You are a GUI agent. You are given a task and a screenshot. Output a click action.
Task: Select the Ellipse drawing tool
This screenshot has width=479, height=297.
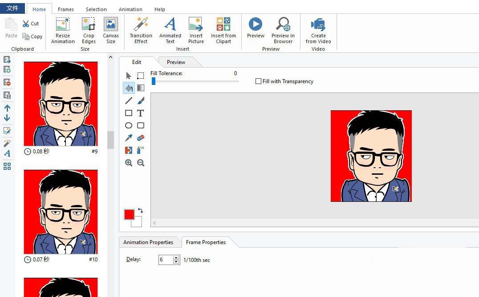point(129,125)
